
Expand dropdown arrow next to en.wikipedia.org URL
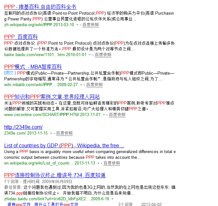98,163
